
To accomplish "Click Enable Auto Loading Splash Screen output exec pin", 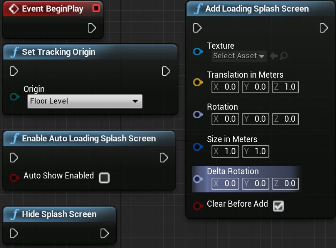I will click(164, 158).
